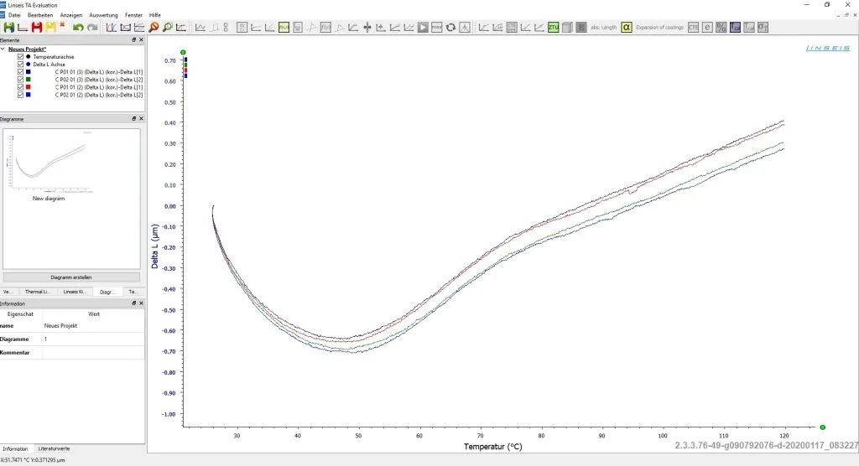Click the green zoom magnifier icon
The height and width of the screenshot is (466, 859).
pos(168,28)
